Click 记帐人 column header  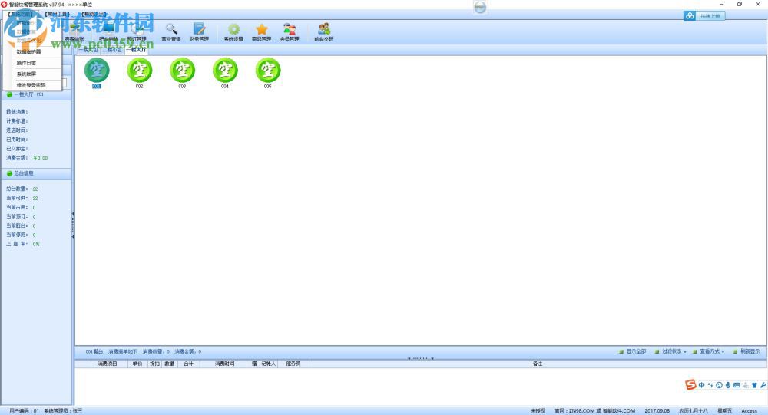coord(268,364)
